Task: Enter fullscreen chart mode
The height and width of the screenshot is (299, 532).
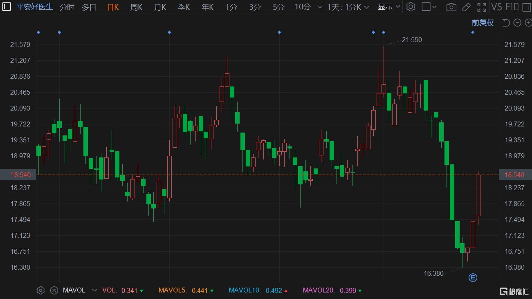Action: click(x=482, y=7)
